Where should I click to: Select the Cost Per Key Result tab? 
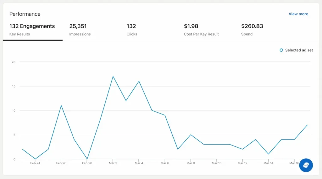tap(201, 30)
